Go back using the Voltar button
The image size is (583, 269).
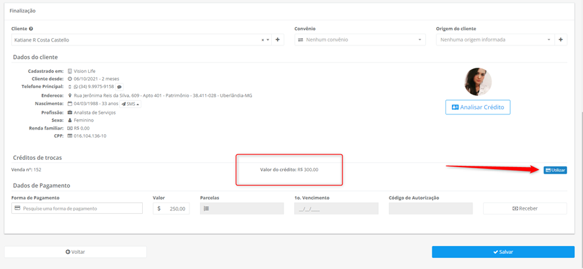click(76, 252)
